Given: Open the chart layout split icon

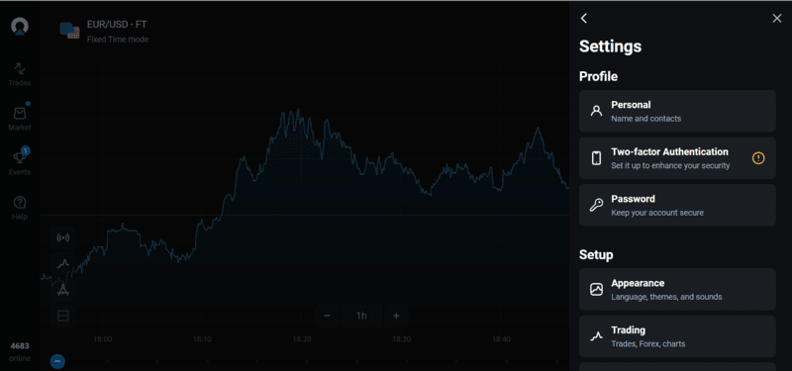Looking at the screenshot, I should 63,316.
